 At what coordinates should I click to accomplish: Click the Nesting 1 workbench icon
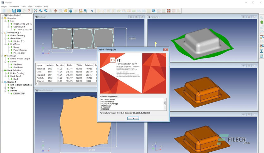pos(5,82)
